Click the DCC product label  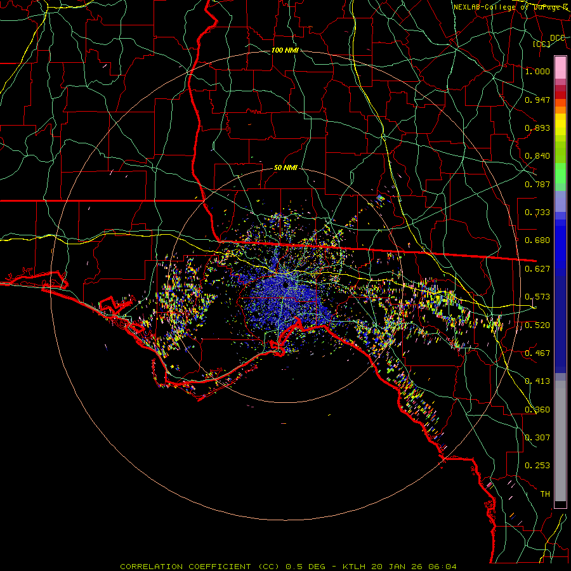pyautogui.click(x=557, y=38)
